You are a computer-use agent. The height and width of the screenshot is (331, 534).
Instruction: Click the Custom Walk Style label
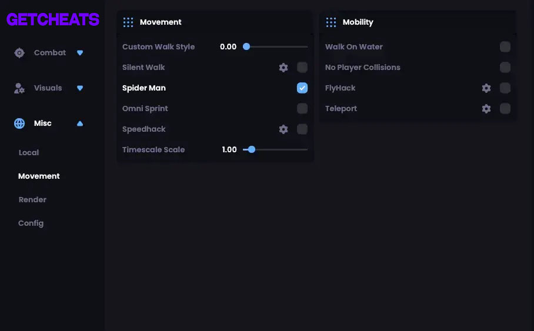(x=159, y=46)
